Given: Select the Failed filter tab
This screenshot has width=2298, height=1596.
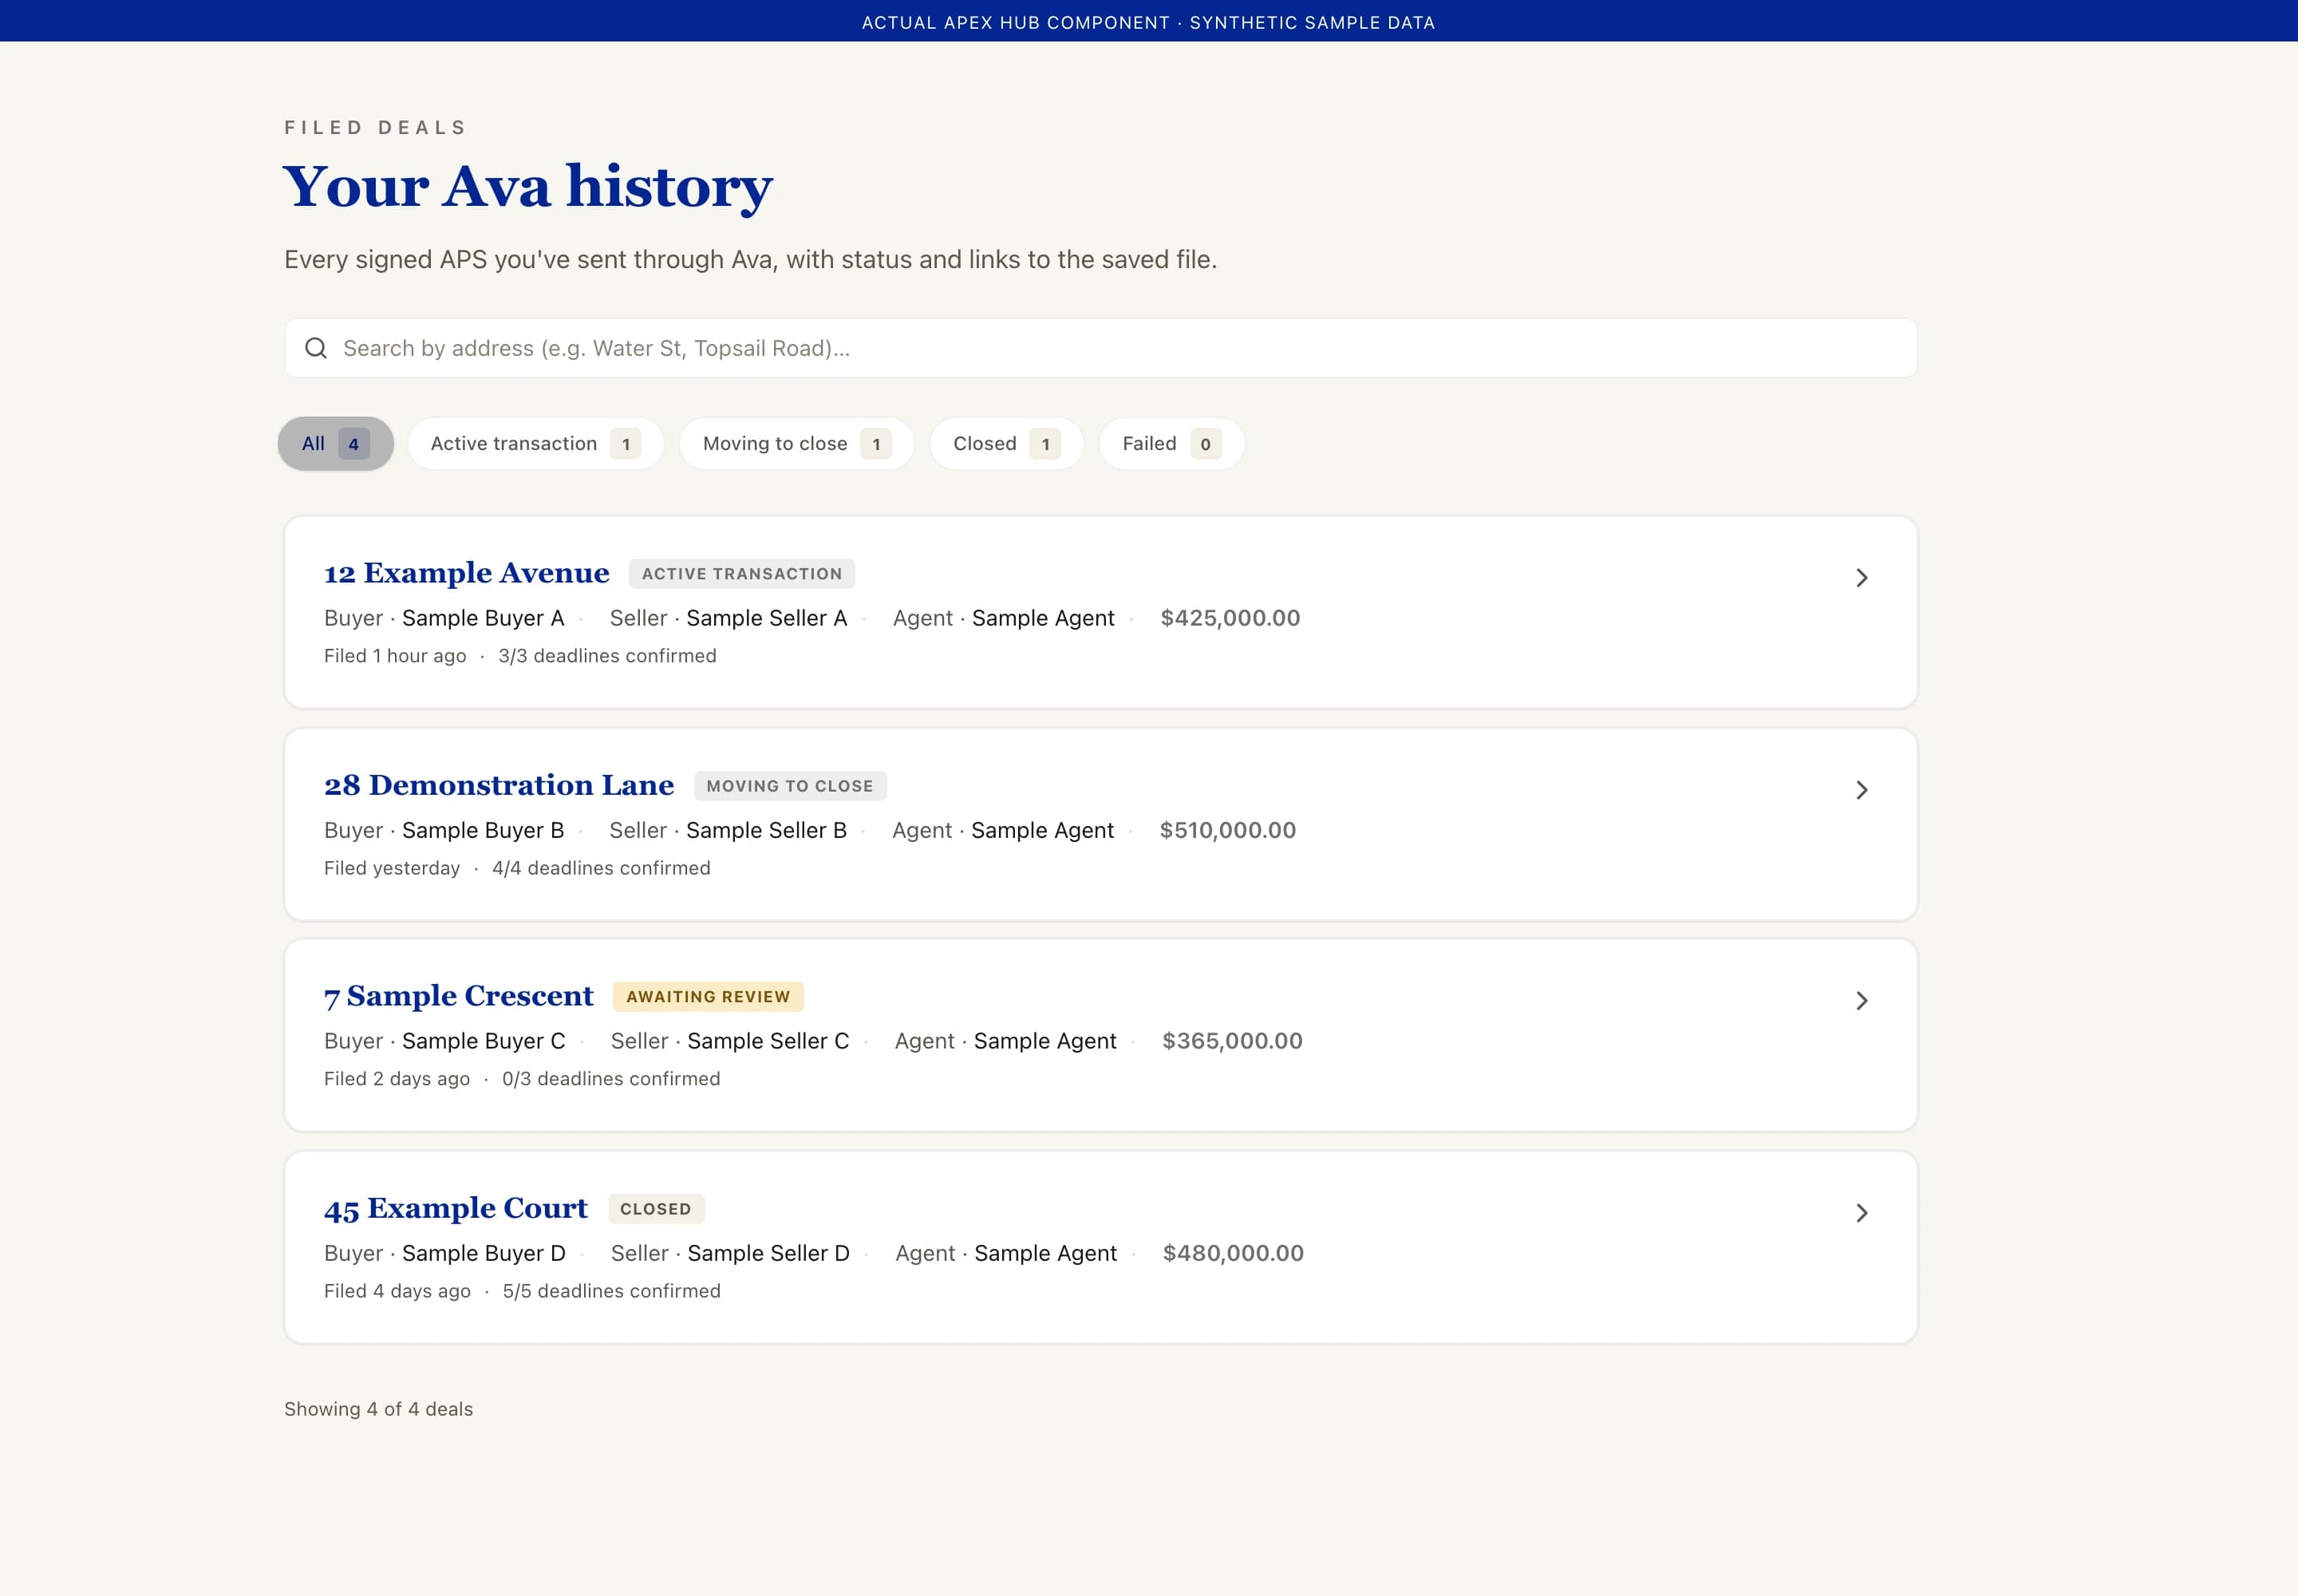Looking at the screenshot, I should (1172, 444).
